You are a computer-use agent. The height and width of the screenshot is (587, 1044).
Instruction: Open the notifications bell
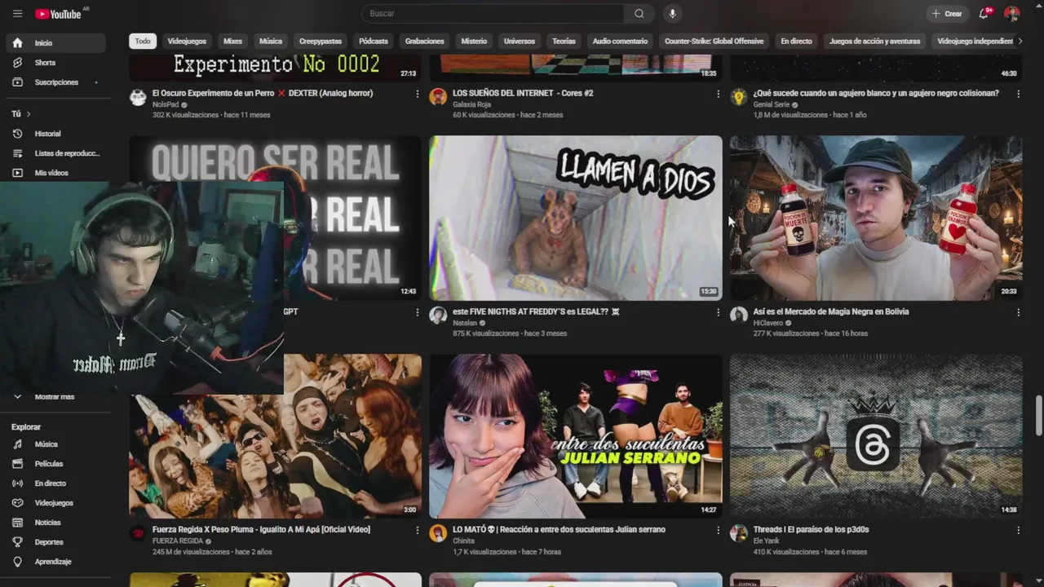[984, 14]
